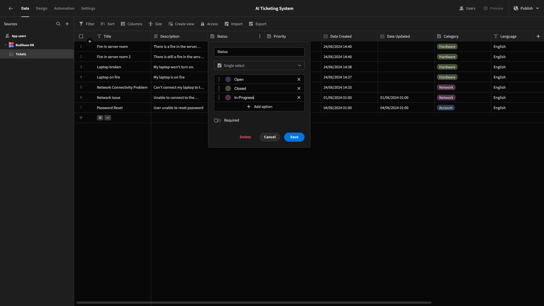Collapse the Budibase DB tree
The image size is (544, 306).
pos(6,45)
